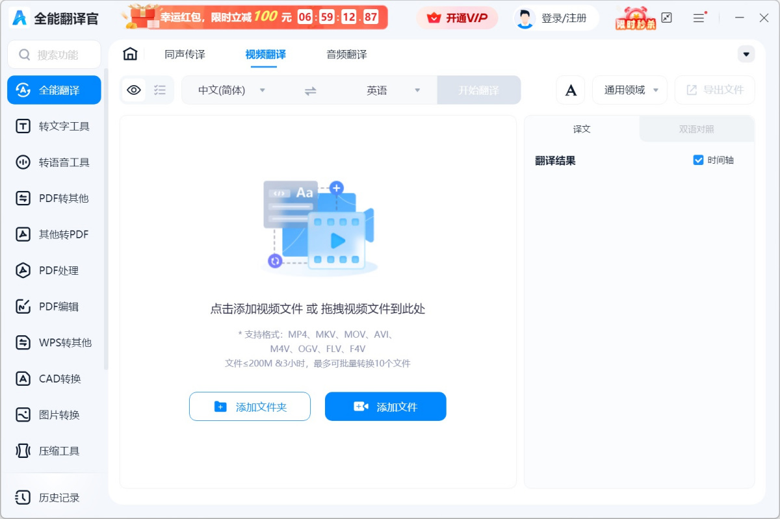Image resolution: width=780 pixels, height=519 pixels.
Task: Open 历史记录 history in sidebar
Action: (54, 498)
